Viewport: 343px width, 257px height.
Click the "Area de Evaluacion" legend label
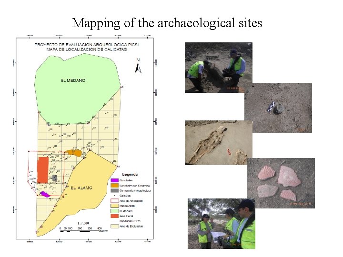tap(131, 226)
